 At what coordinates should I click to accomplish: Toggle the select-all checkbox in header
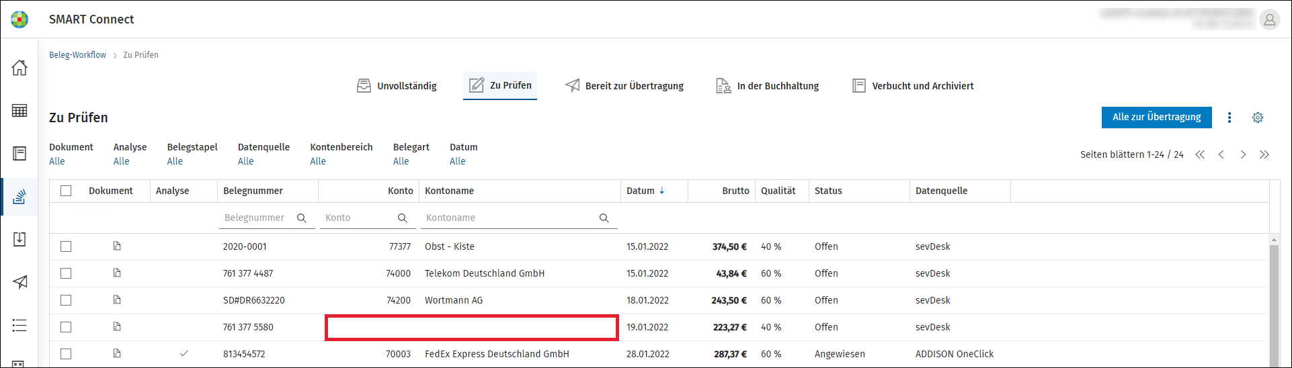click(x=66, y=191)
